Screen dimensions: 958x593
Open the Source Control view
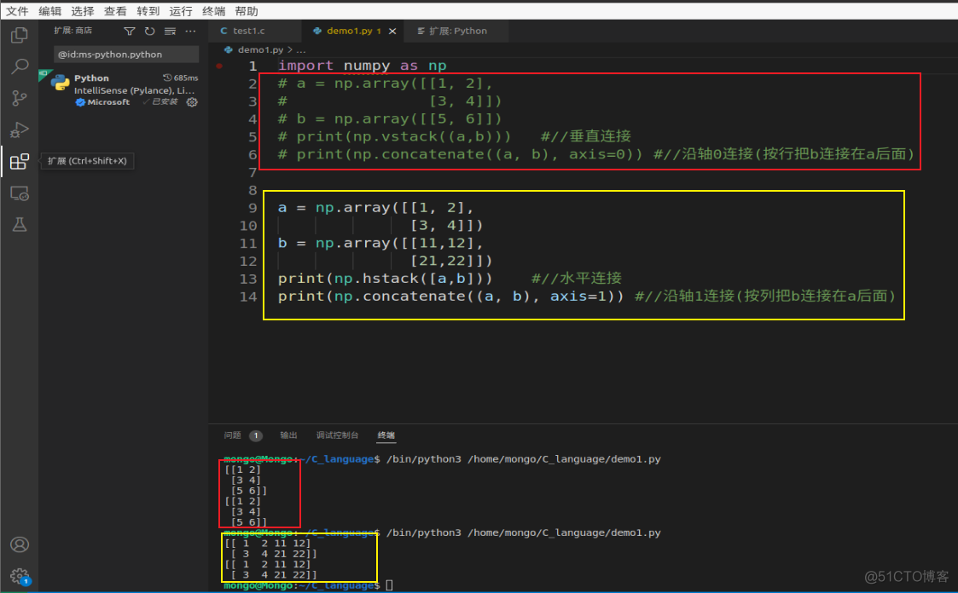click(x=20, y=98)
